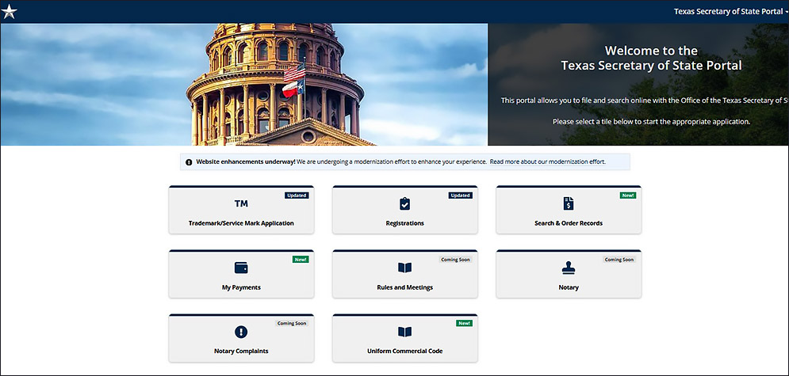This screenshot has width=789, height=376.
Task: Click the Search & Order Records document icon
Action: [569, 204]
